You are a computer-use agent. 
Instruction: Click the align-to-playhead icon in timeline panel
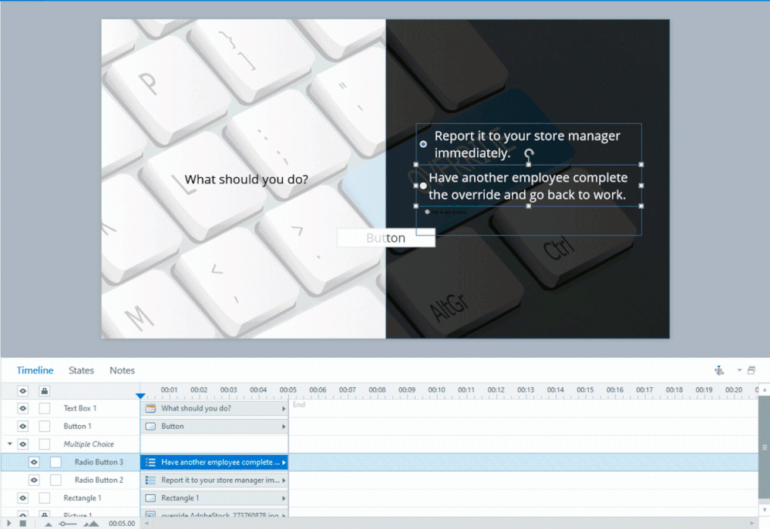[719, 370]
